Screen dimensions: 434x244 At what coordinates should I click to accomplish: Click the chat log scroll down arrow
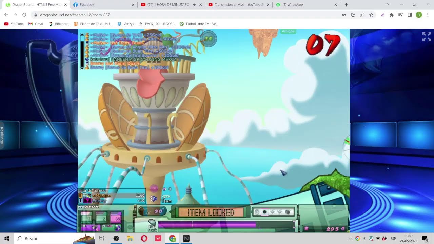pos(82,68)
